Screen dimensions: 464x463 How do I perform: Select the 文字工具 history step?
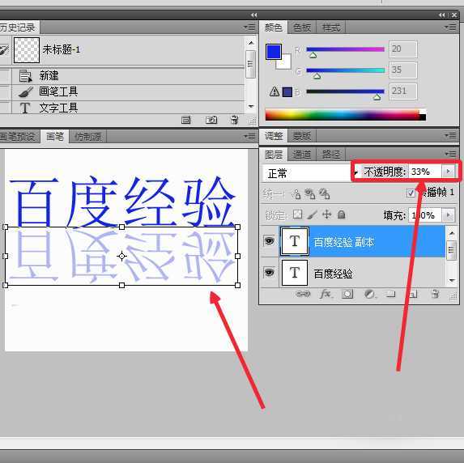(128, 108)
